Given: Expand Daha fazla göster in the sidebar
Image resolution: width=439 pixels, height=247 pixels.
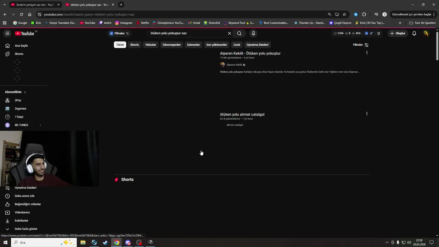Looking at the screenshot, I should [26, 229].
